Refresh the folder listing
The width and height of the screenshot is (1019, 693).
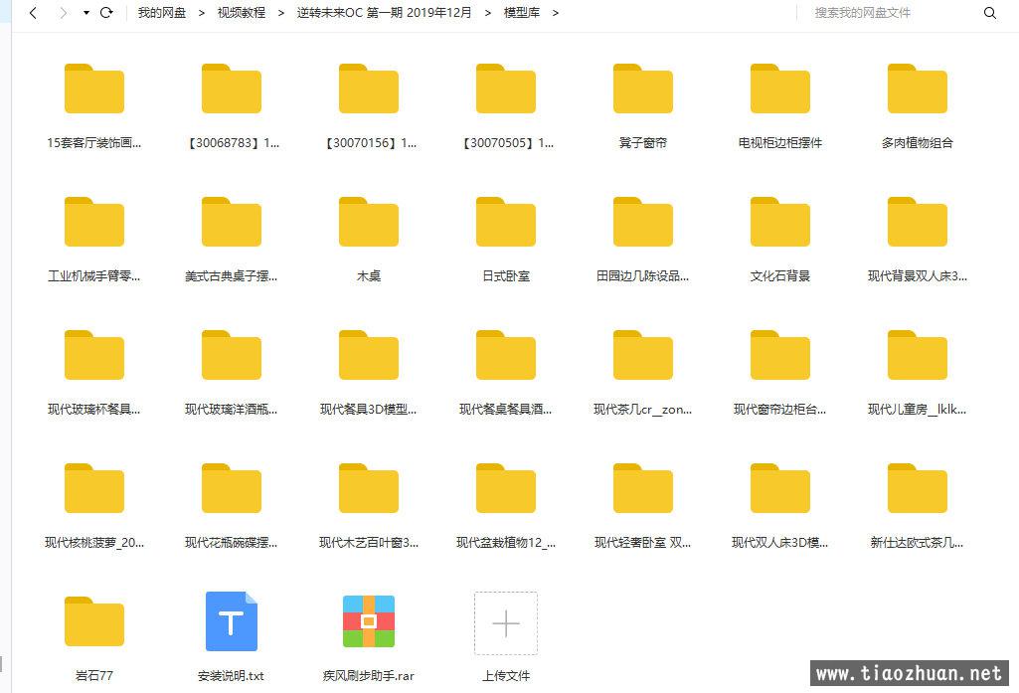(x=106, y=12)
